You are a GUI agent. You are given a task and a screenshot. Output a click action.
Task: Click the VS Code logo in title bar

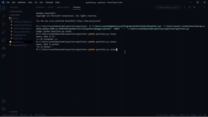3,2
